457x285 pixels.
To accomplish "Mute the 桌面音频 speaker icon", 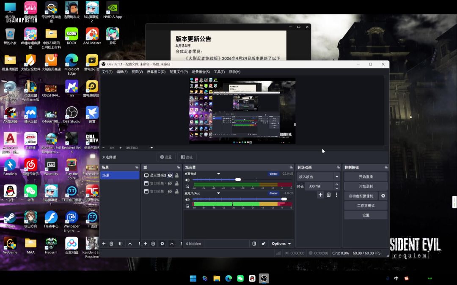I will [187, 180].
